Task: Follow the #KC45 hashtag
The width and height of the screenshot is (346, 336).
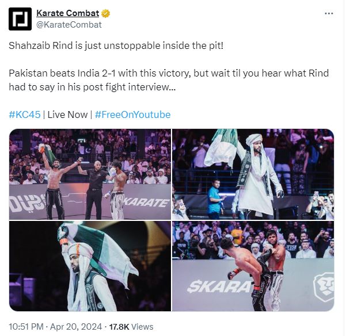Action: click(25, 114)
